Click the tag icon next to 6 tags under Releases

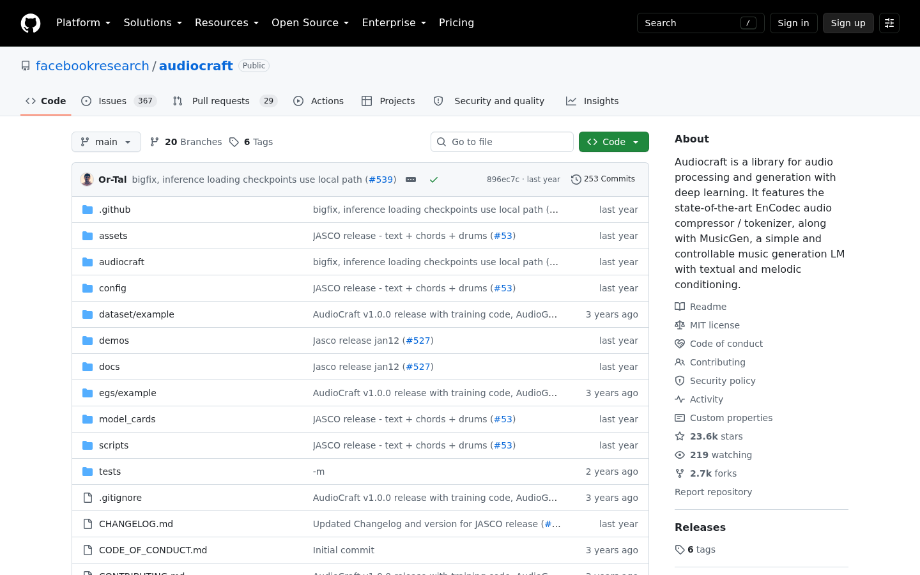pos(680,549)
